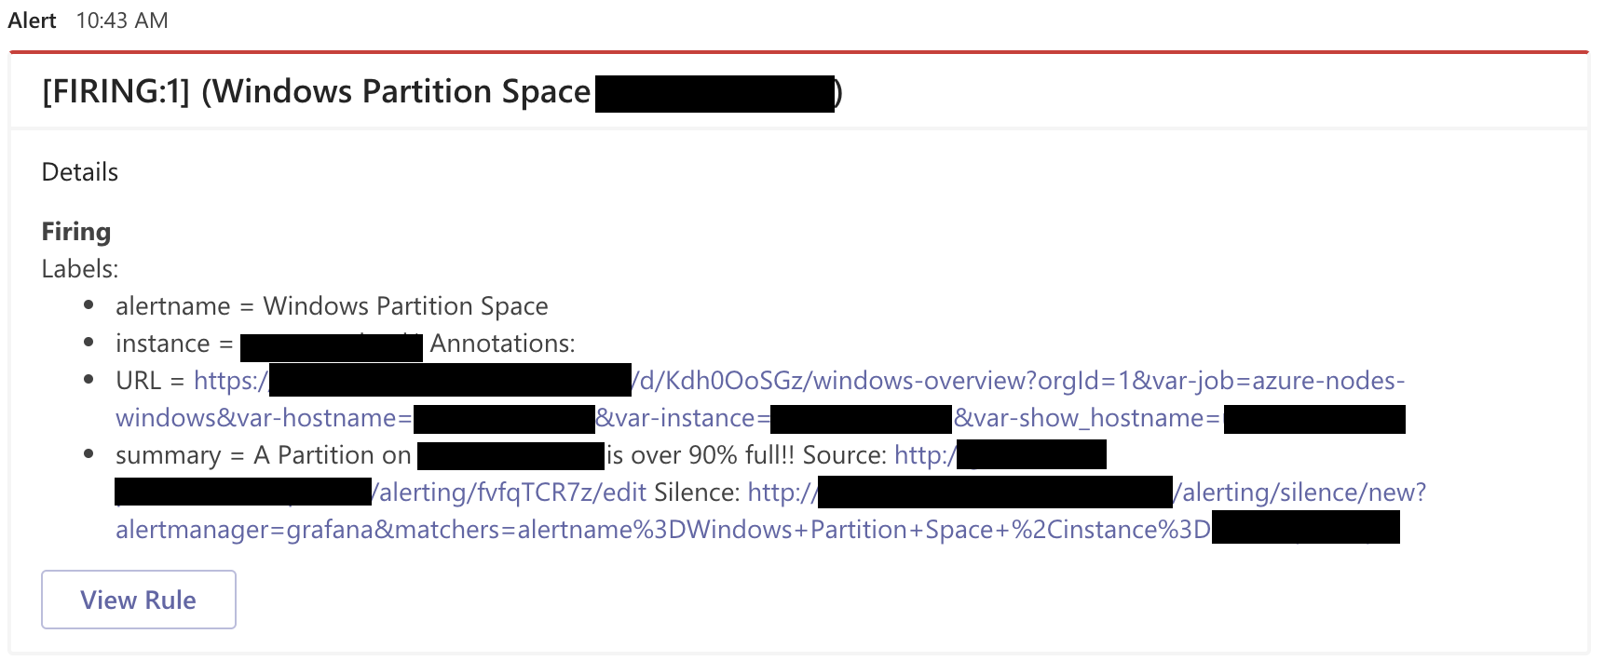Screen dimensions: 1619x661
Task: Click the Alert sender name label
Action: point(31,19)
